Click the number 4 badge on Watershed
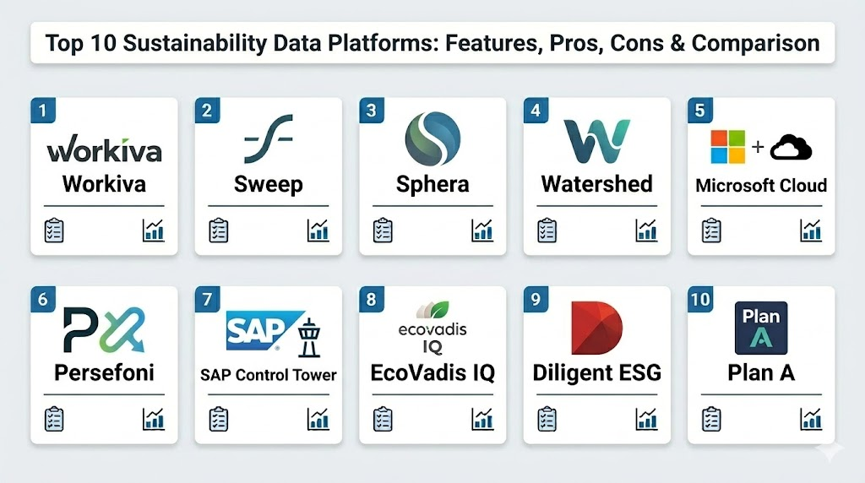Screen dimensions: 865x483 pyautogui.click(x=536, y=110)
